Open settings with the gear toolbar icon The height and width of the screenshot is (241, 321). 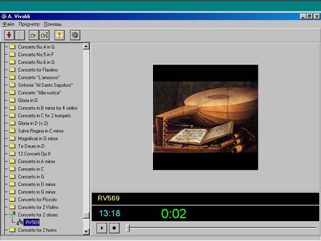[x=75, y=35]
